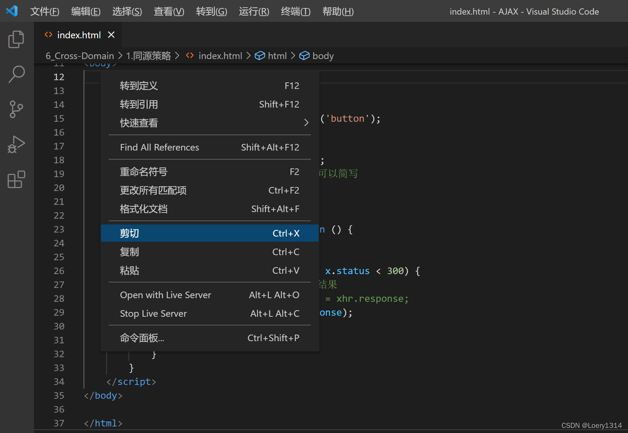Open the Extensions view
Screen dimensions: 628x433
click(16, 179)
